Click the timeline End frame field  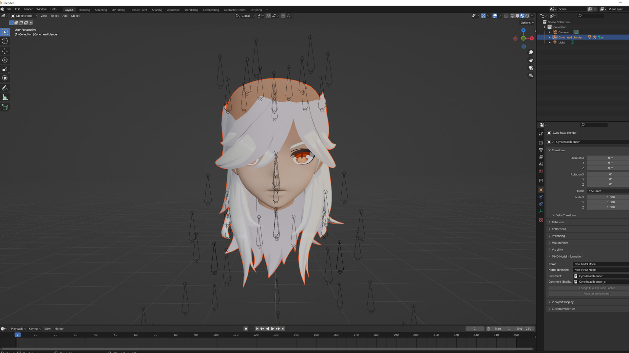524,329
